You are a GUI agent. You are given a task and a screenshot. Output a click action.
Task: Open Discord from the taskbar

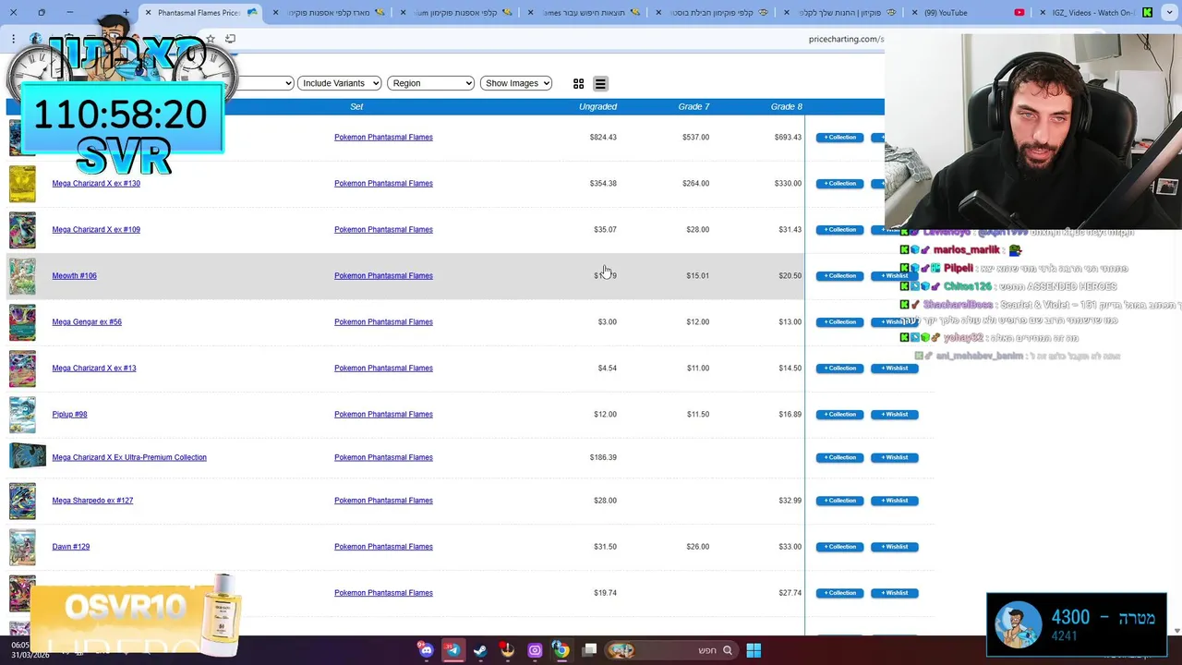coord(425,650)
